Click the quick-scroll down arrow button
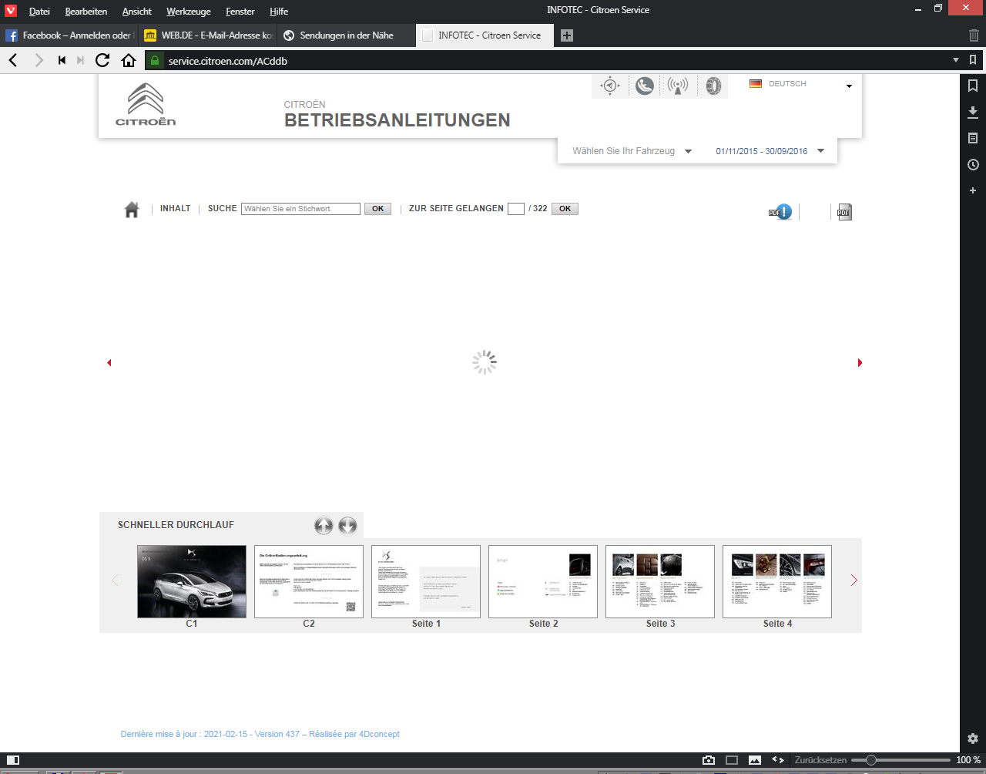 (x=347, y=526)
